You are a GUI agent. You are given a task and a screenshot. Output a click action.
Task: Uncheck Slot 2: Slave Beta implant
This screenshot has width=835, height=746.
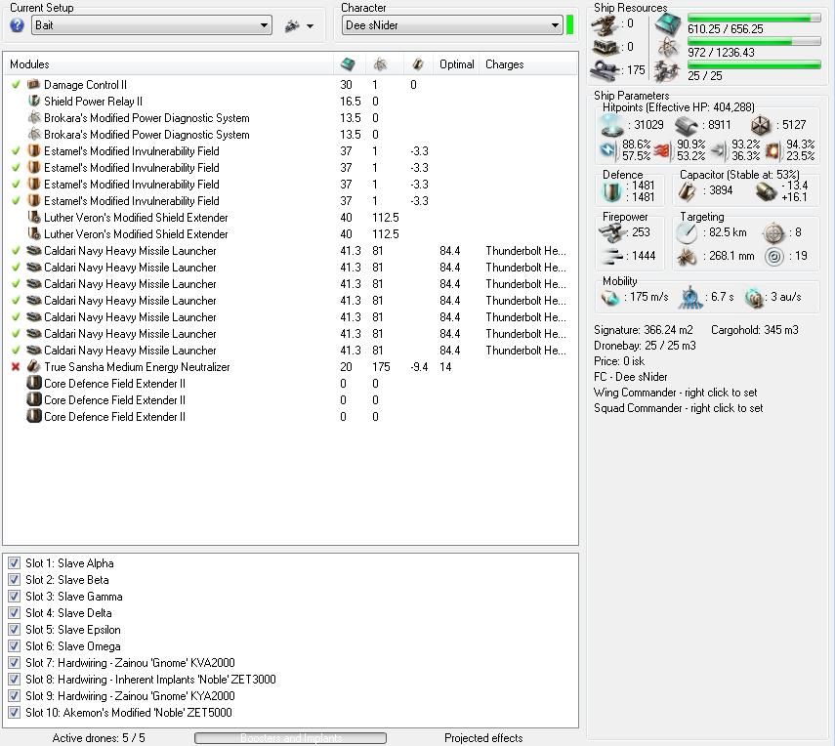[x=15, y=579]
